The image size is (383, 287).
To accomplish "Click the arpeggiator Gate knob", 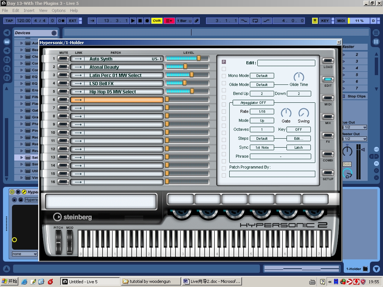I will pyautogui.click(x=286, y=113).
